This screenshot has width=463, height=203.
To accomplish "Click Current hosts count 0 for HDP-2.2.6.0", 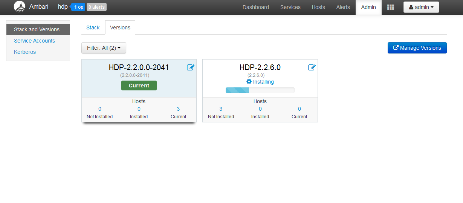I will pos(299,109).
